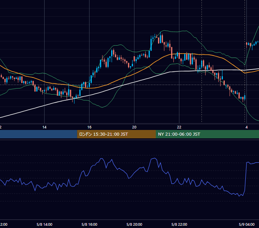This screenshot has height=228, width=259.
Task: Click the 22 hour axis label
Action: [x=179, y=127]
